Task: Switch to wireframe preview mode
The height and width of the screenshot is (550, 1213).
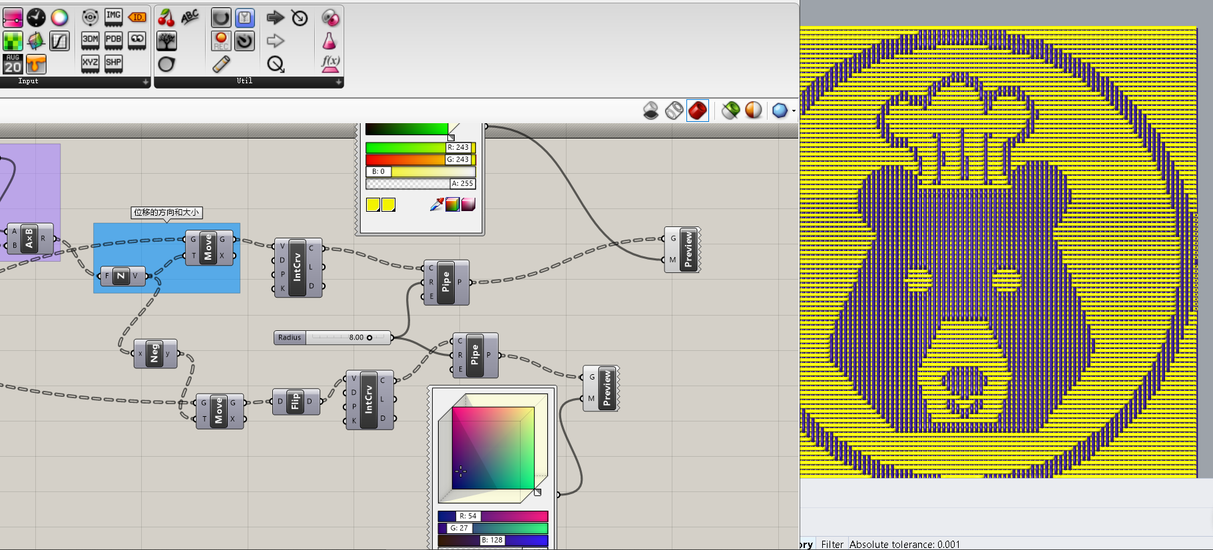Action: pos(674,111)
